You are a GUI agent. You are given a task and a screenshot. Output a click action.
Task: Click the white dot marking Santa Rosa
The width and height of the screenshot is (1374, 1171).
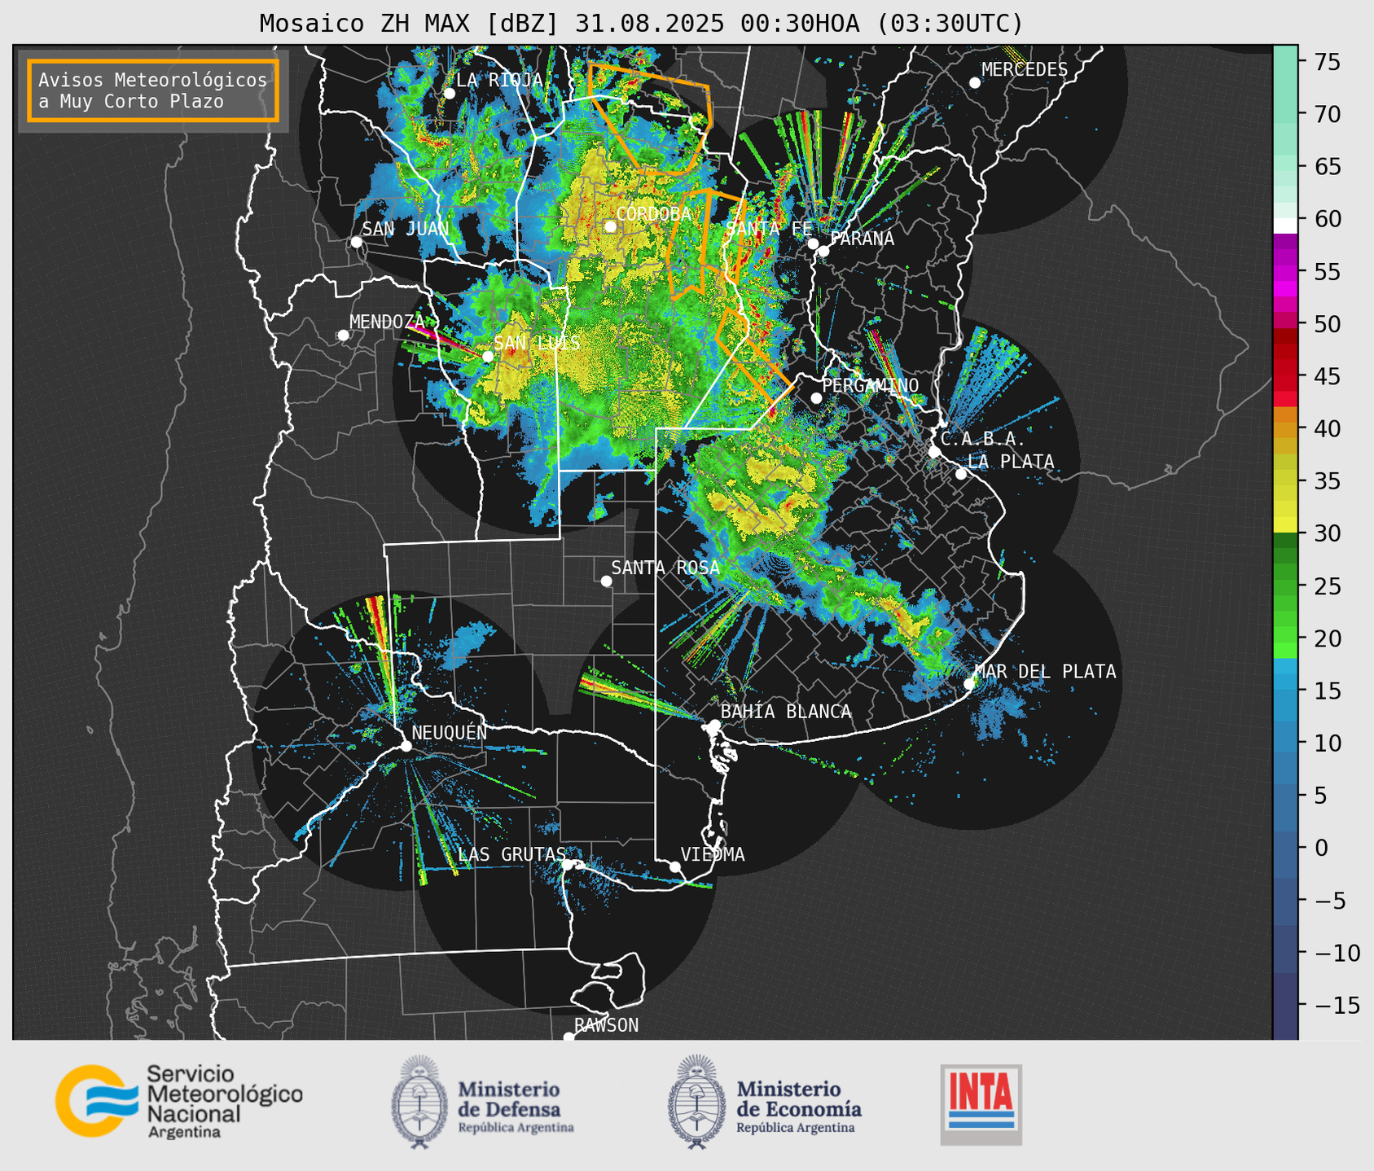point(606,581)
